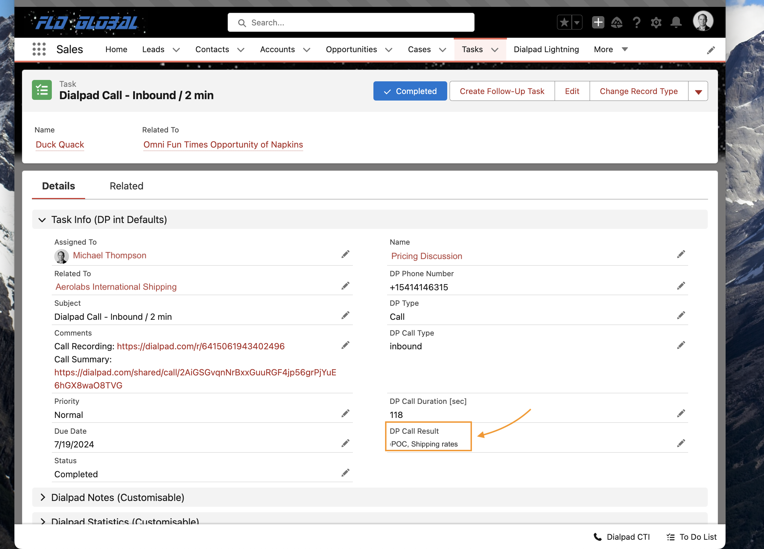Viewport: 764px width, 549px height.
Task: Click Change Record Type button
Action: 639,91
